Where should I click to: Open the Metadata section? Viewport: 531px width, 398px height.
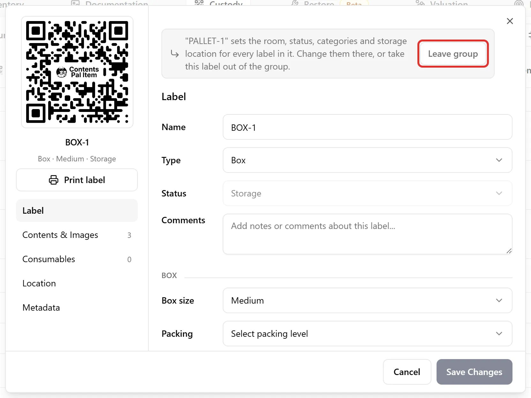(x=77, y=308)
